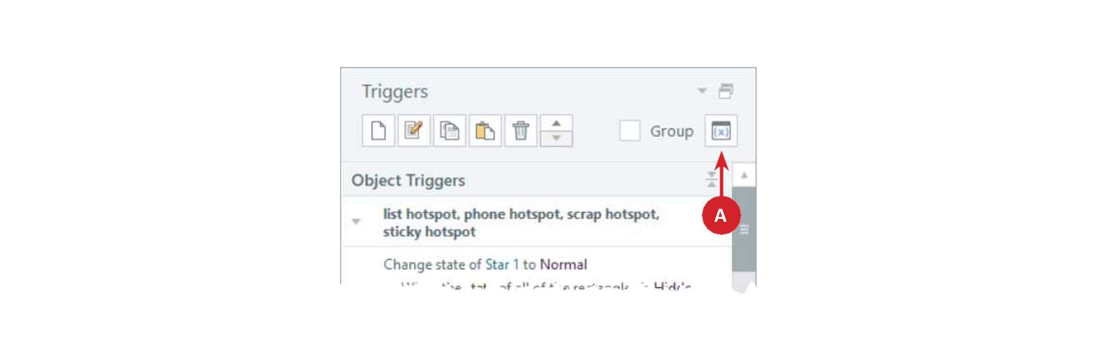1097x364 pixels.
Task: Enable the Group checkbox
Action: (629, 130)
